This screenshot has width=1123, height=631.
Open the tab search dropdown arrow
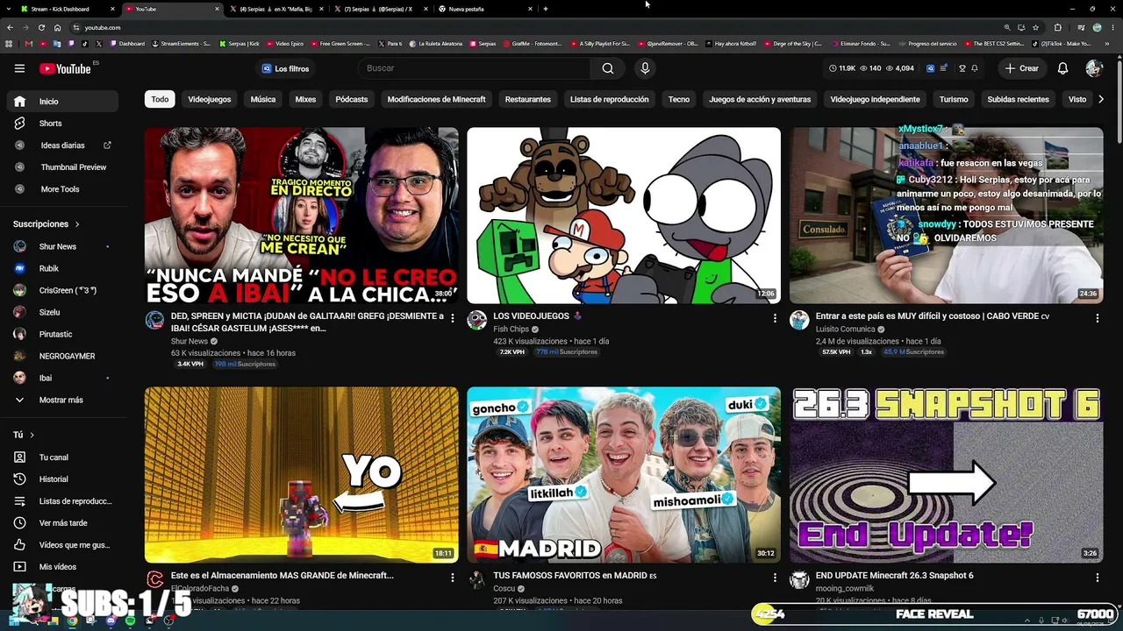click(x=10, y=9)
